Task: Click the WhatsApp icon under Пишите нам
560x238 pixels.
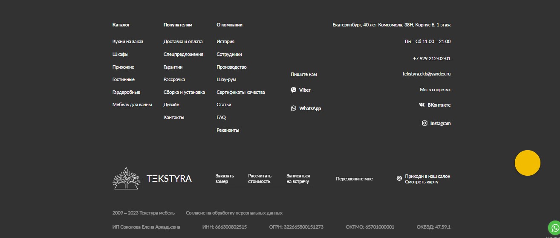Action: tap(293, 108)
